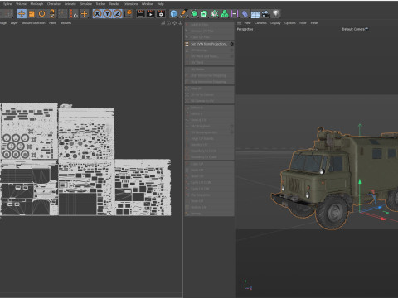Open the Layer menu in UV editor
Image resolution: width=398 pixels, height=298 pixels.
coord(14,23)
